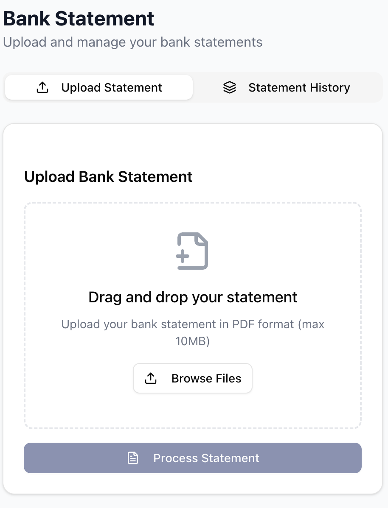Click the upload icon inside Browse Files button
Viewport: 388px width, 508px height.
[x=151, y=378]
